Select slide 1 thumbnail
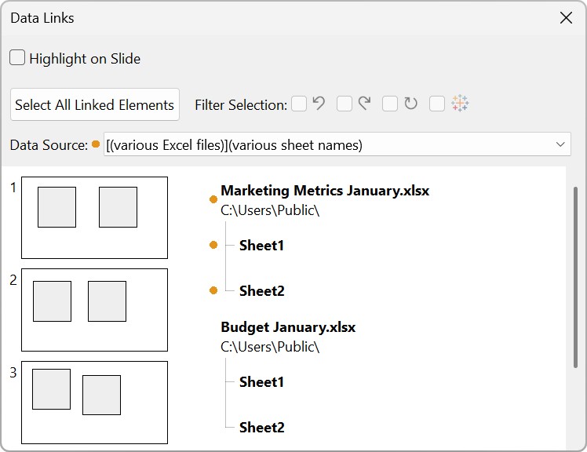The width and height of the screenshot is (587, 452). [94, 217]
